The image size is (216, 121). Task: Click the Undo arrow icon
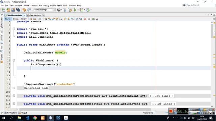pos(24,10)
